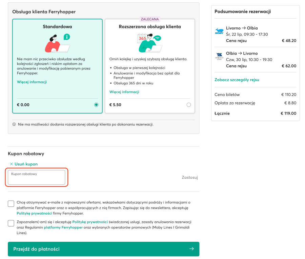305x259 pixels.
Task: Click the Cena biletów € 110.20 amount
Action: pos(289,95)
